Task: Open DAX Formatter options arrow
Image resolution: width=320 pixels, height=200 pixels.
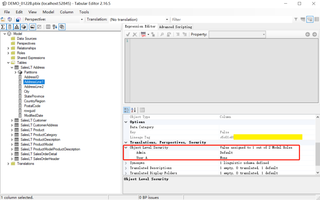Action: (x=148, y=34)
